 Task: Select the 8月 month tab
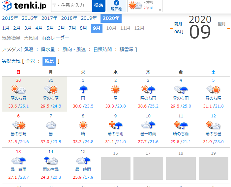point(83,28)
